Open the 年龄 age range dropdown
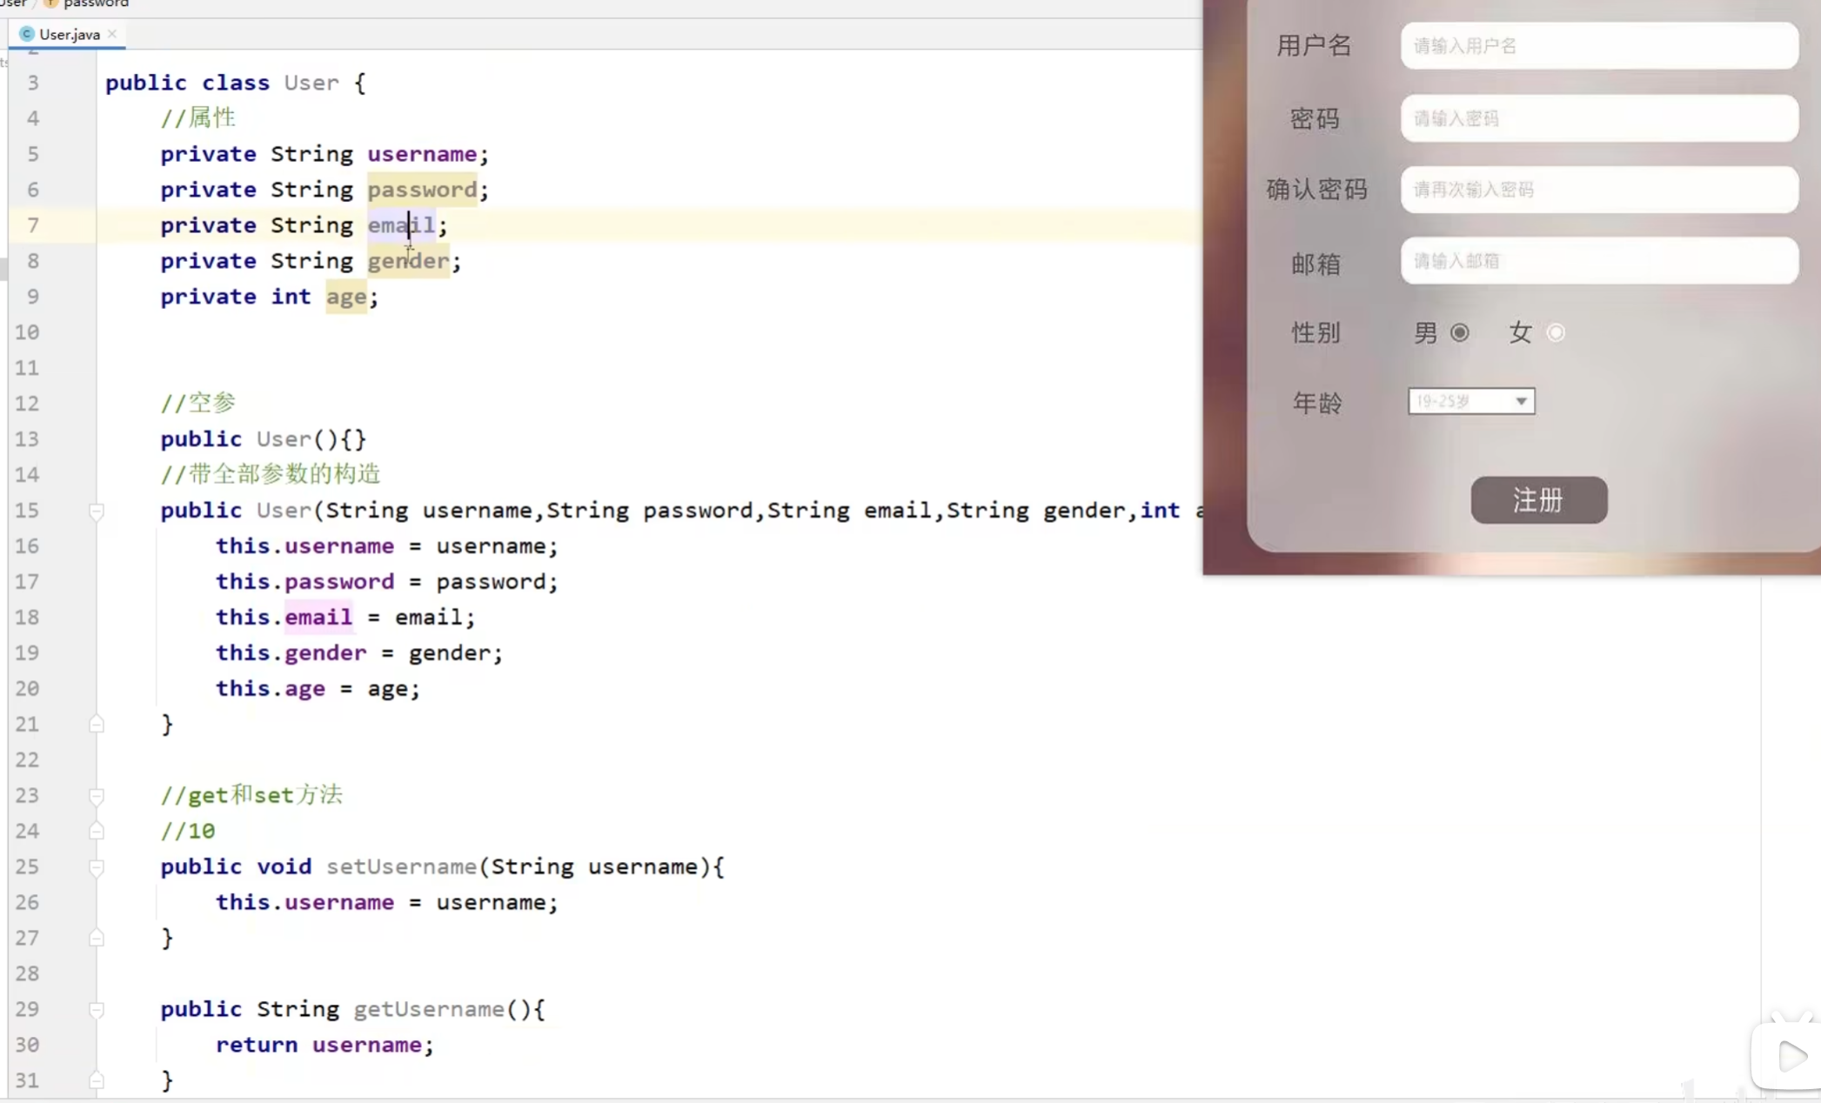 click(x=1470, y=401)
